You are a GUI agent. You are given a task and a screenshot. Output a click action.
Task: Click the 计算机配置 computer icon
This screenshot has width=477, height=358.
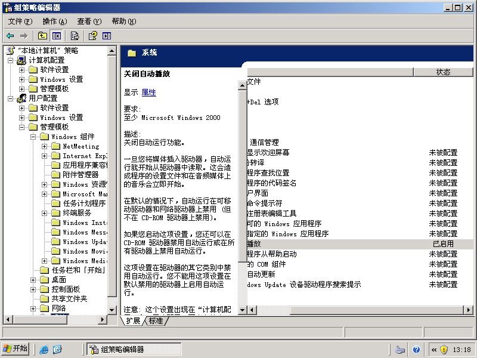pos(21,60)
